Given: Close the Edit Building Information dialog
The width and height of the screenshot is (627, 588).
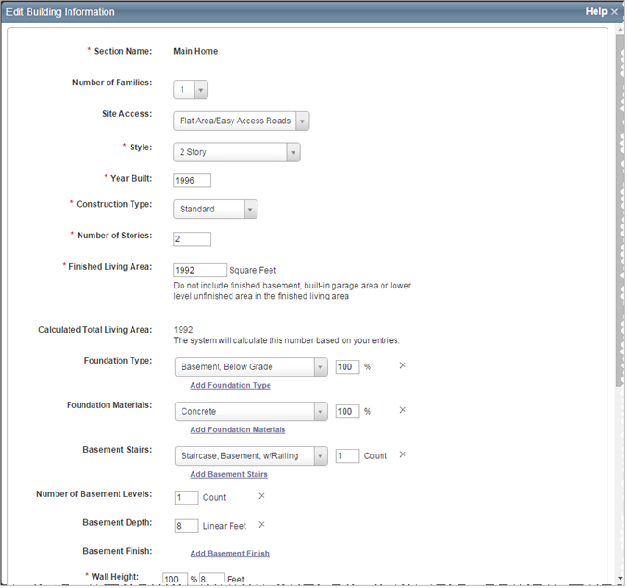Looking at the screenshot, I should 615,12.
